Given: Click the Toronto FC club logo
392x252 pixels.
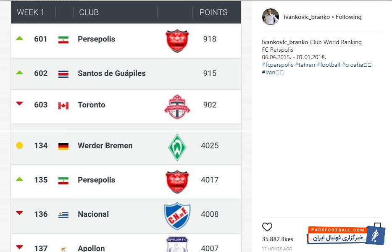Looking at the screenshot, I should [177, 107].
